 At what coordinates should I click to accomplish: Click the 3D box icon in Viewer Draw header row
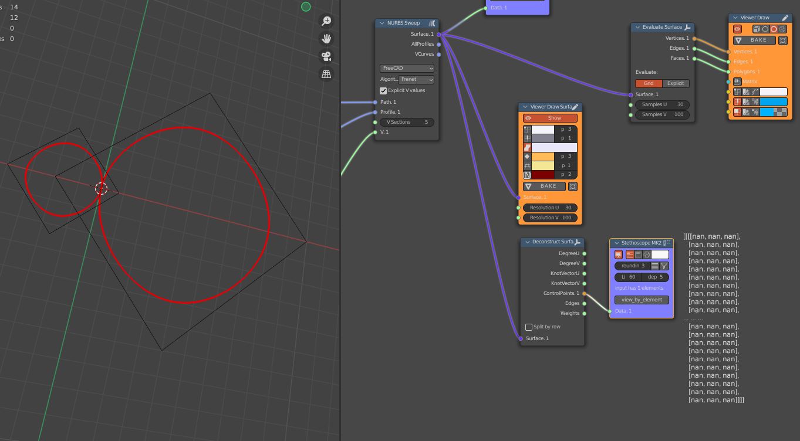757,29
